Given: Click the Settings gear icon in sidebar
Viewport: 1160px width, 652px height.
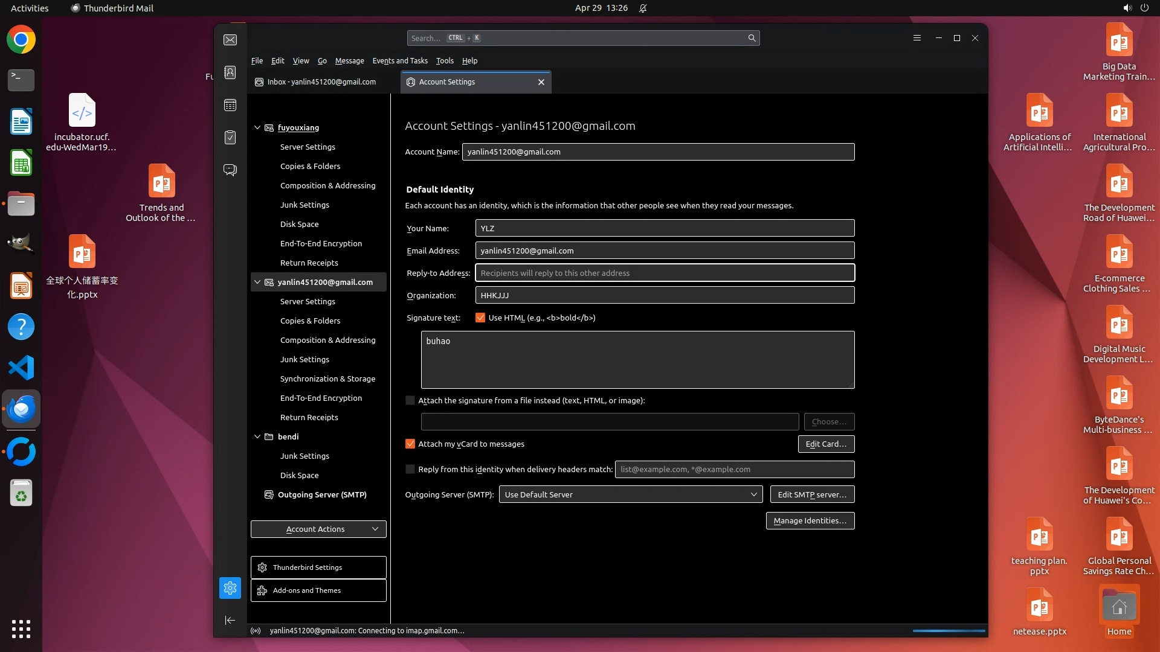Looking at the screenshot, I should pyautogui.click(x=230, y=588).
